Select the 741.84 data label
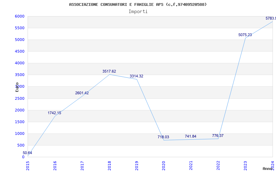 coord(190,136)
